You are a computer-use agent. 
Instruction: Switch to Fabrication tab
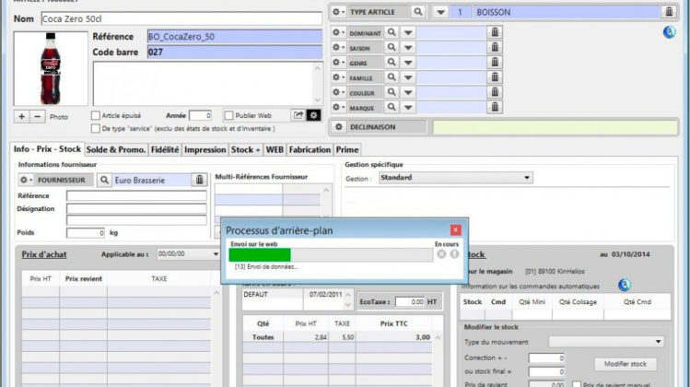310,149
